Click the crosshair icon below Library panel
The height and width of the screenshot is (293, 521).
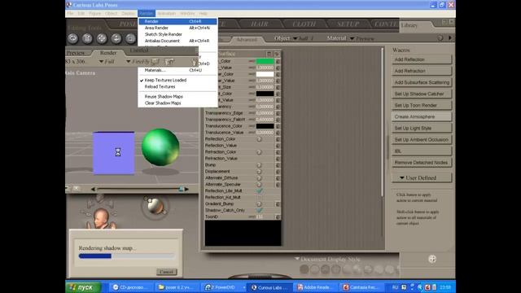coord(432,259)
